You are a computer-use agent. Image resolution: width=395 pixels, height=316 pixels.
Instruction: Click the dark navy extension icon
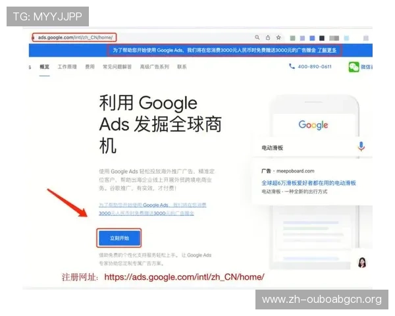(322, 38)
